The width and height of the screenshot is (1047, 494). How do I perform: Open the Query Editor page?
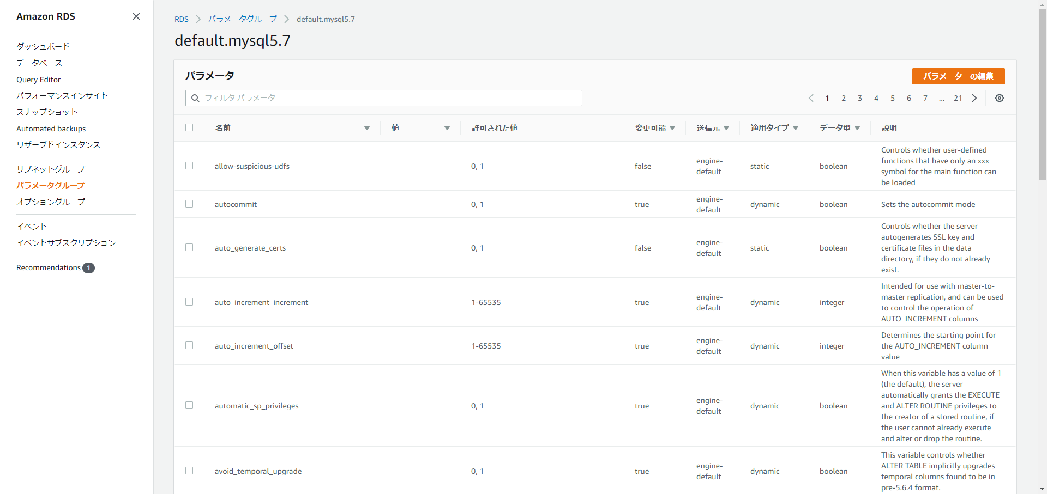coord(38,80)
